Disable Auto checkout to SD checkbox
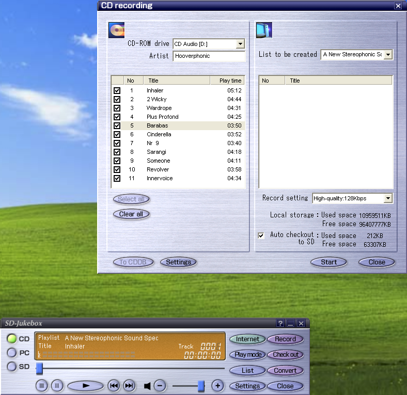Screen dimensions: 407x395 261,235
